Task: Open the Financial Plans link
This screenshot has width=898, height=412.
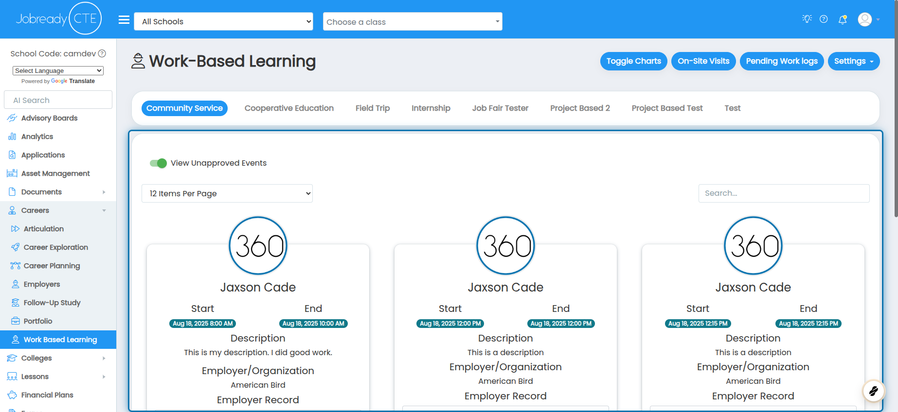Action: [x=47, y=395]
